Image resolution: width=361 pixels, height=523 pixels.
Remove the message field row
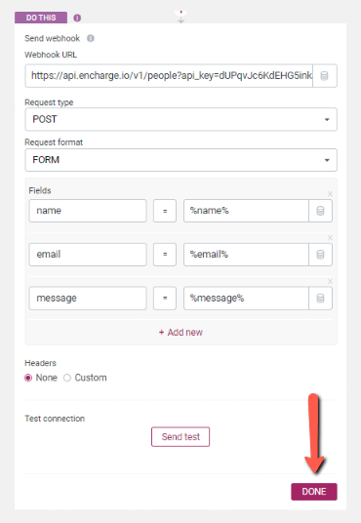(x=330, y=282)
